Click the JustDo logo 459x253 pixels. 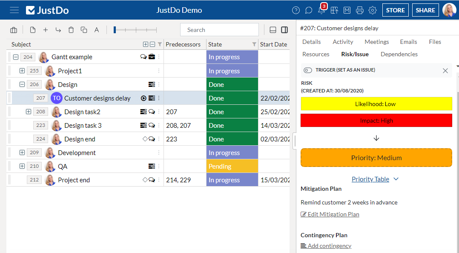pos(47,10)
